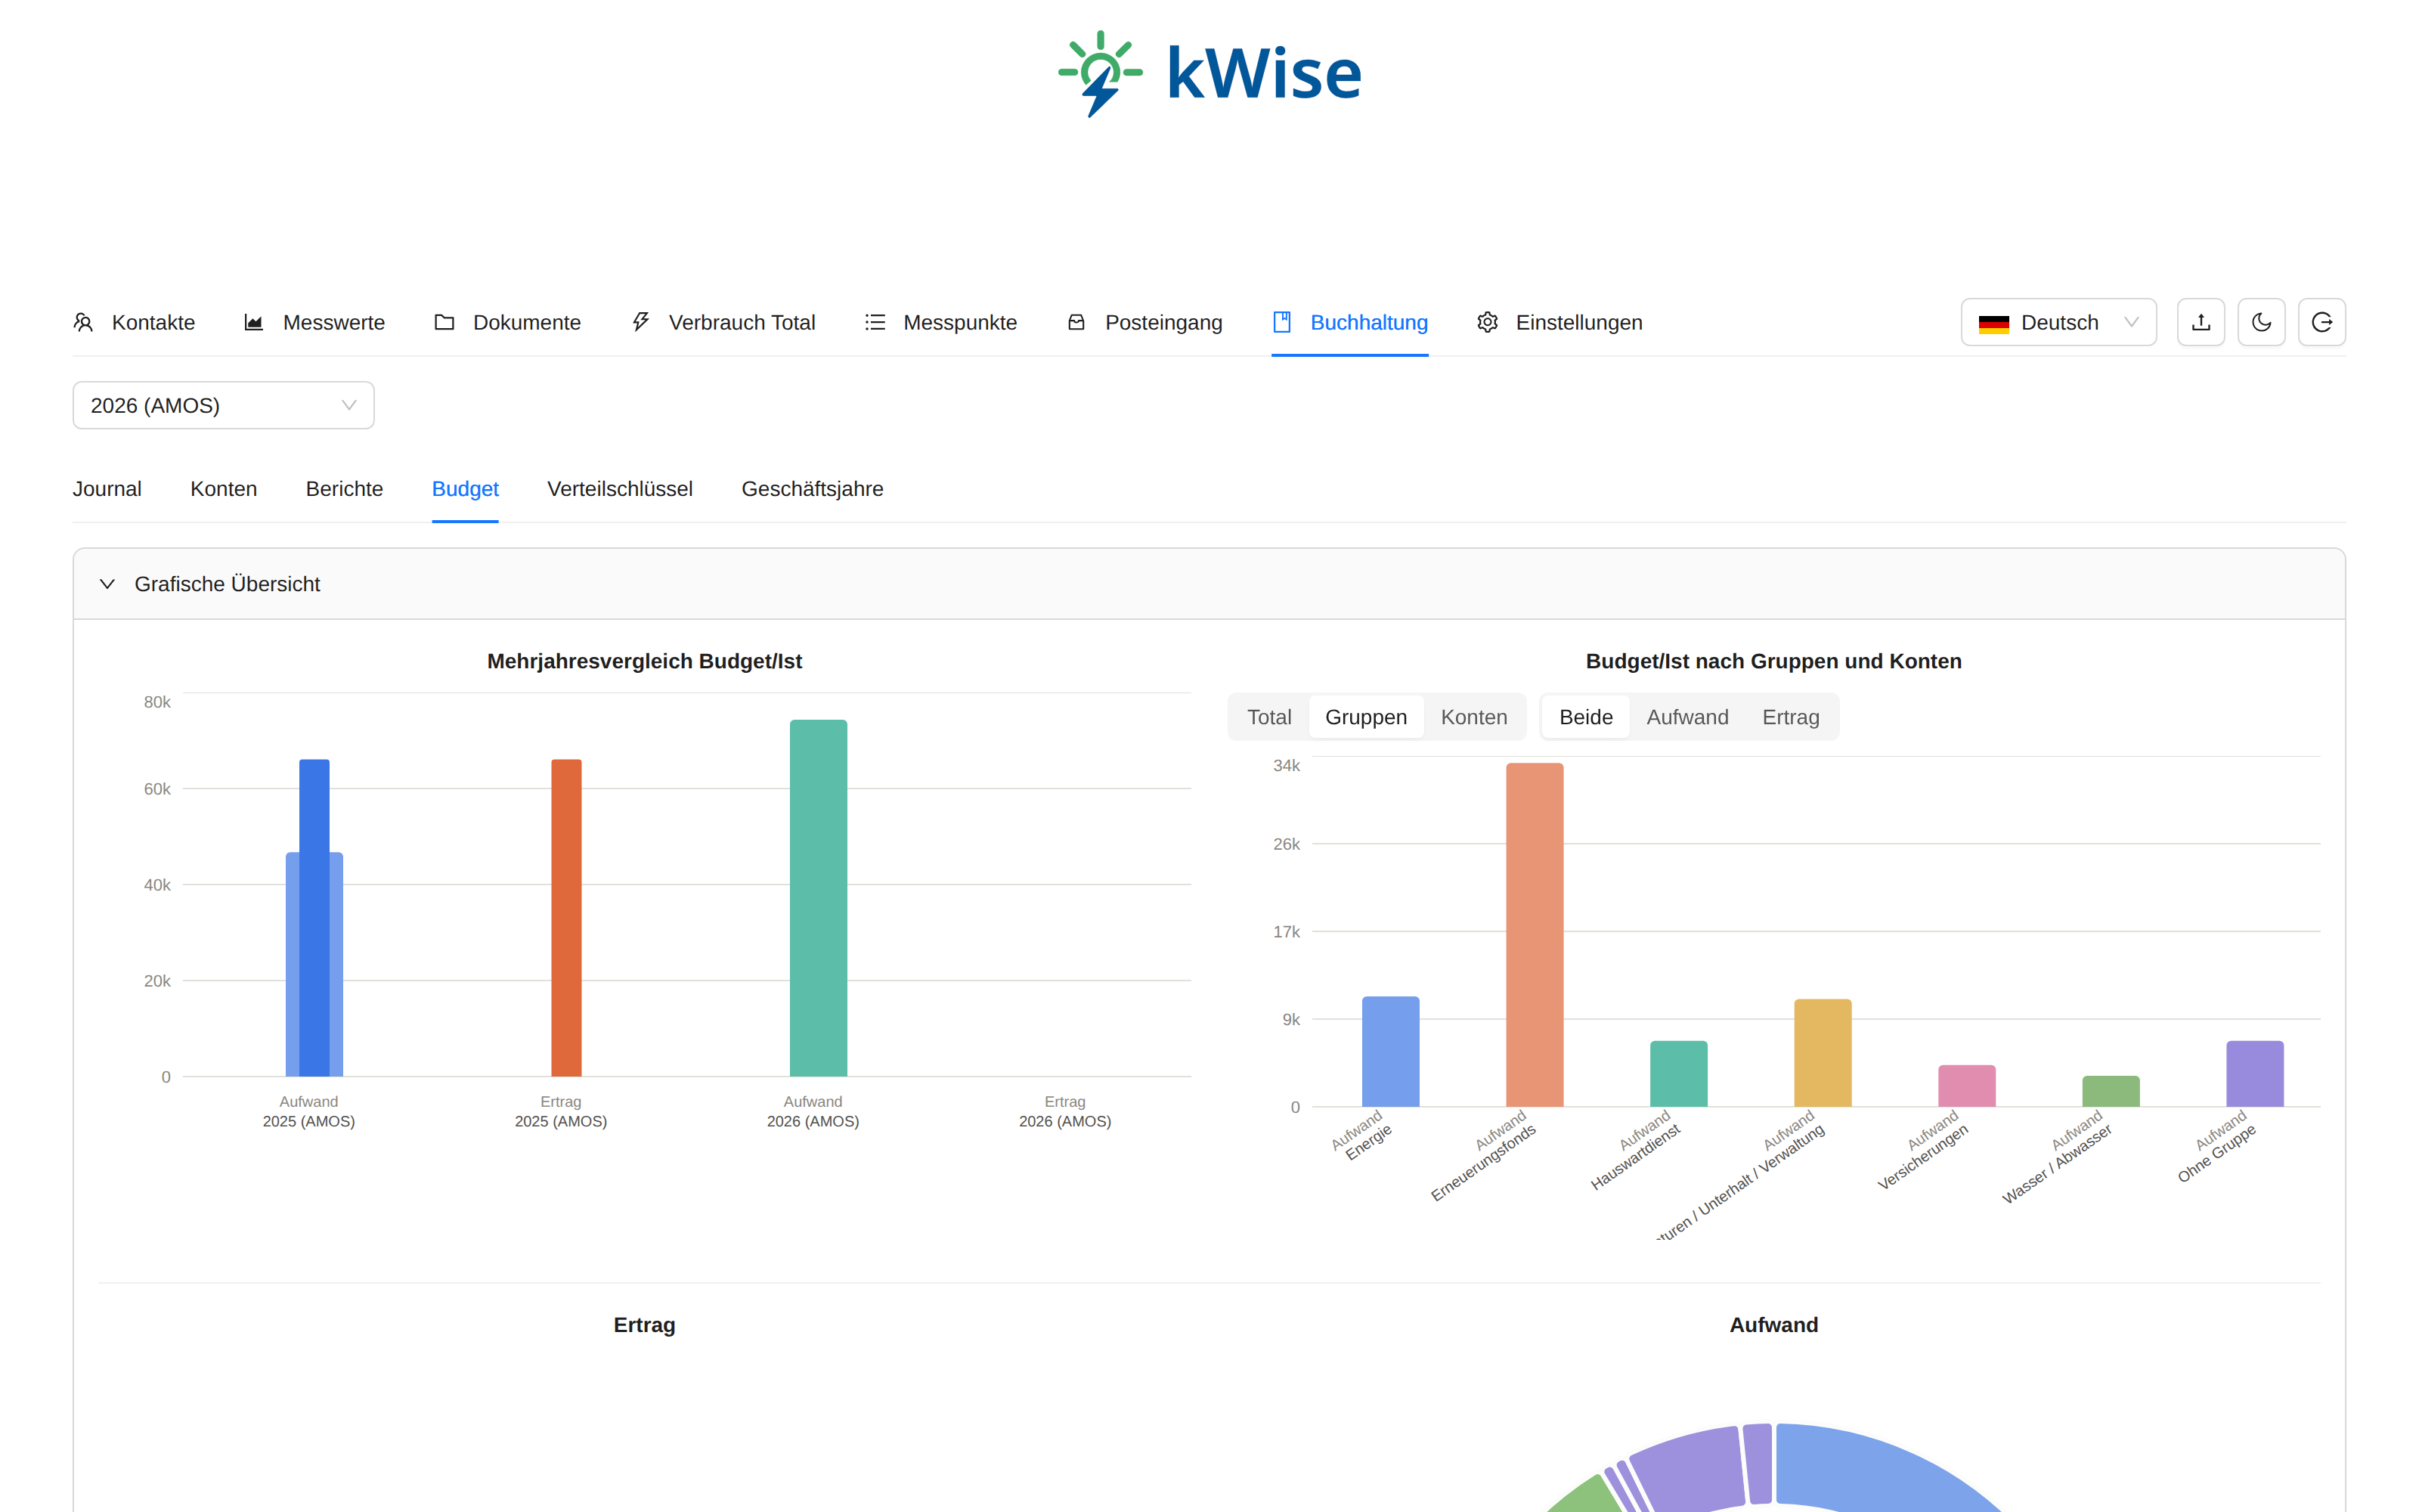Select the Ertrag filter option
This screenshot has width=2419, height=1512.
pos(1790,717)
